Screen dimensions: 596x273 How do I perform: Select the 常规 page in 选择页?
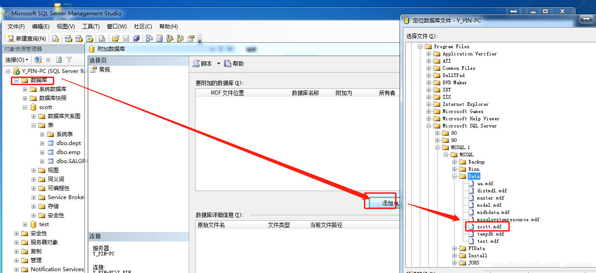104,70
